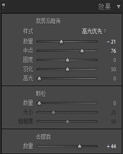This screenshot has width=123, height=154.
Task: Click the 粗糙度 slider handle
Action: click(x=67, y=121)
